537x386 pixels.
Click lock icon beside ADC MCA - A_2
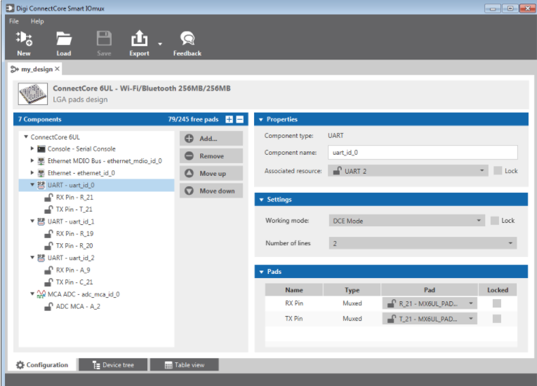pyautogui.click(x=49, y=306)
